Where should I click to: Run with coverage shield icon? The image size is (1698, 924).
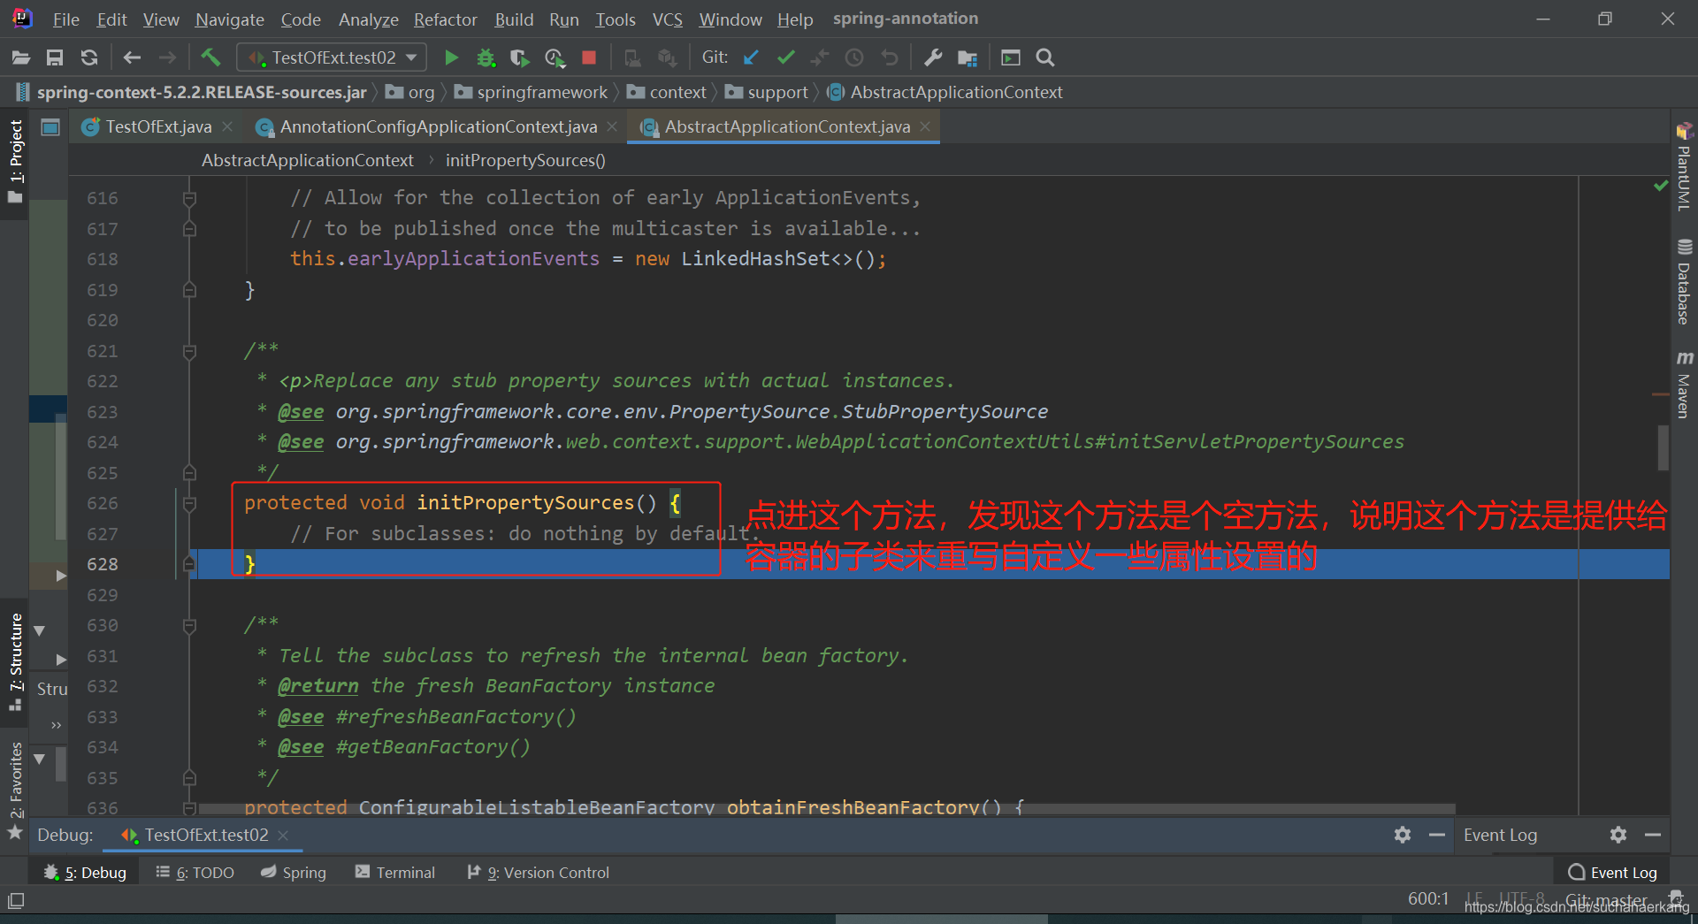pyautogui.click(x=520, y=57)
